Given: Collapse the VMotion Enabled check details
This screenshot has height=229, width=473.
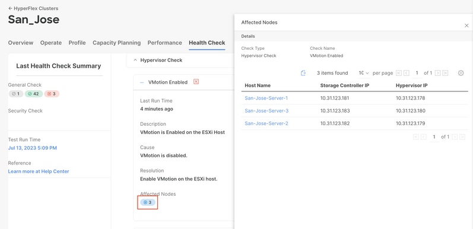Looking at the screenshot, I should pyautogui.click(x=142, y=82).
